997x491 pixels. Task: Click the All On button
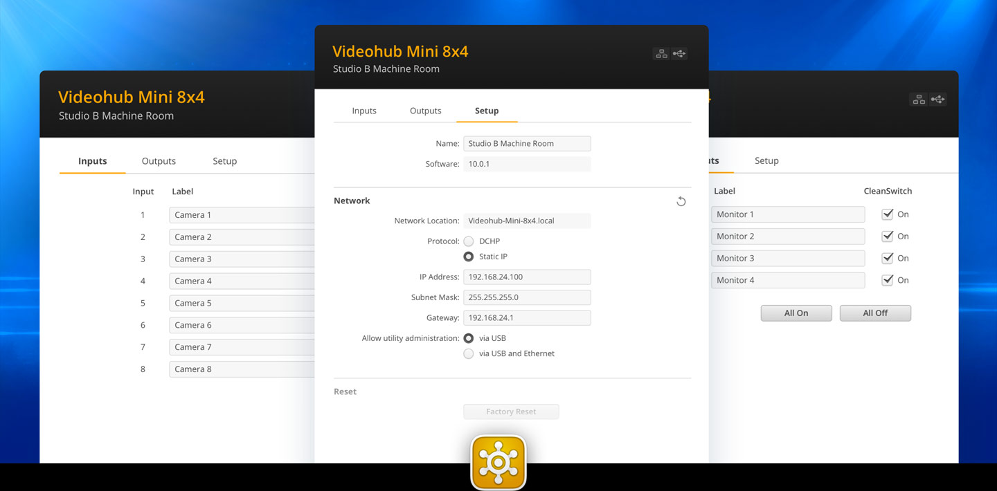coord(796,313)
